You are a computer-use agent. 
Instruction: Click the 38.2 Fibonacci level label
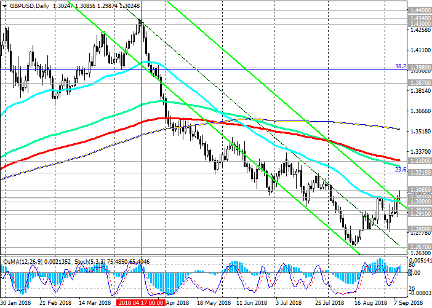tap(399, 66)
